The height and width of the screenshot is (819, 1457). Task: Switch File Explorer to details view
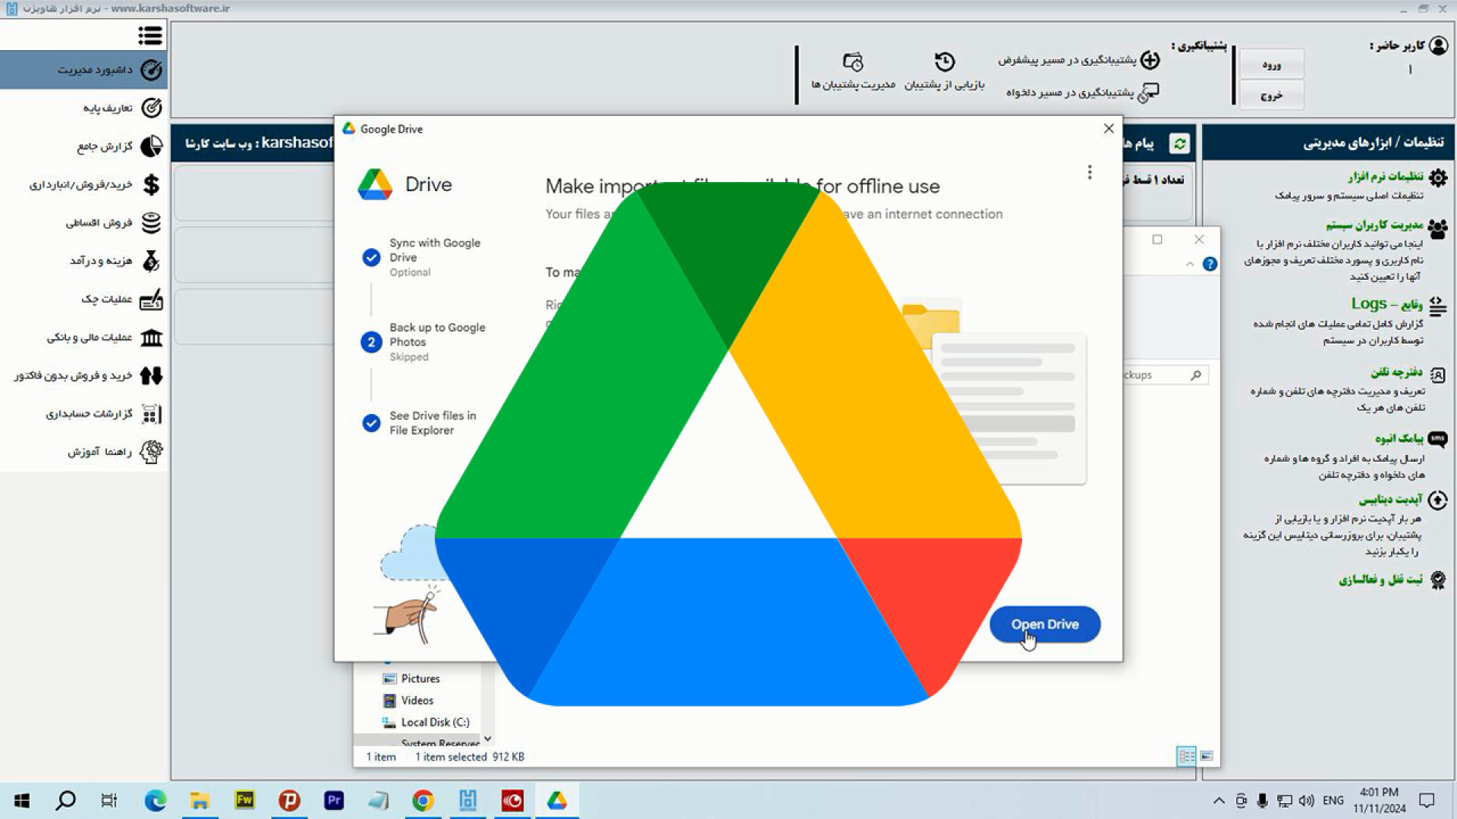coord(1186,756)
